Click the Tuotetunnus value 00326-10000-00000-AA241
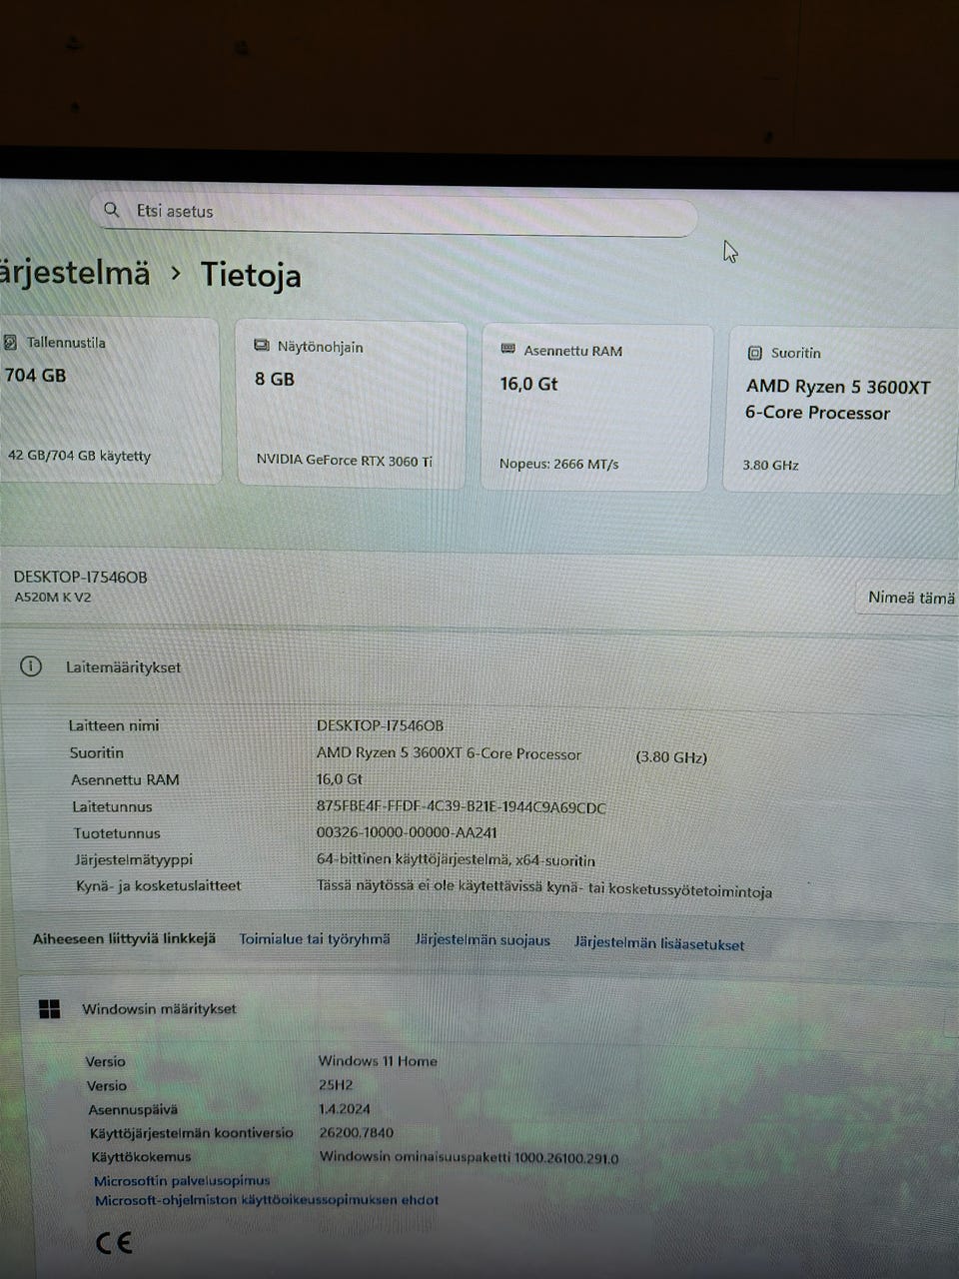This screenshot has height=1279, width=959. pos(407,832)
